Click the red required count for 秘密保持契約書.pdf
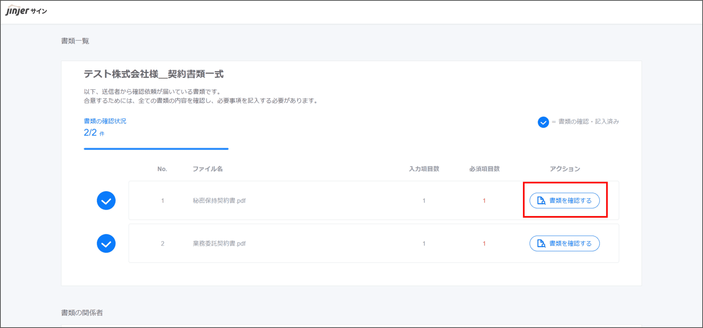Image resolution: width=703 pixels, height=328 pixels. [x=484, y=201]
